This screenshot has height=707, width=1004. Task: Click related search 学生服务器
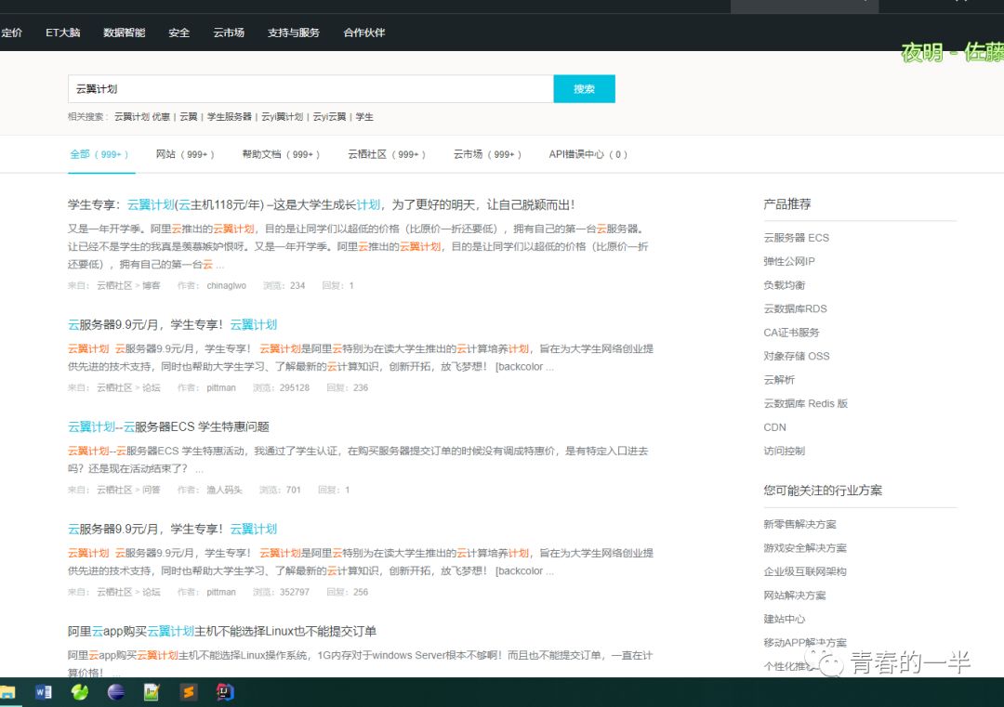pos(230,116)
